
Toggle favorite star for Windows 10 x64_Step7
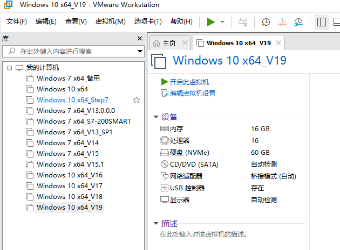click(137, 100)
